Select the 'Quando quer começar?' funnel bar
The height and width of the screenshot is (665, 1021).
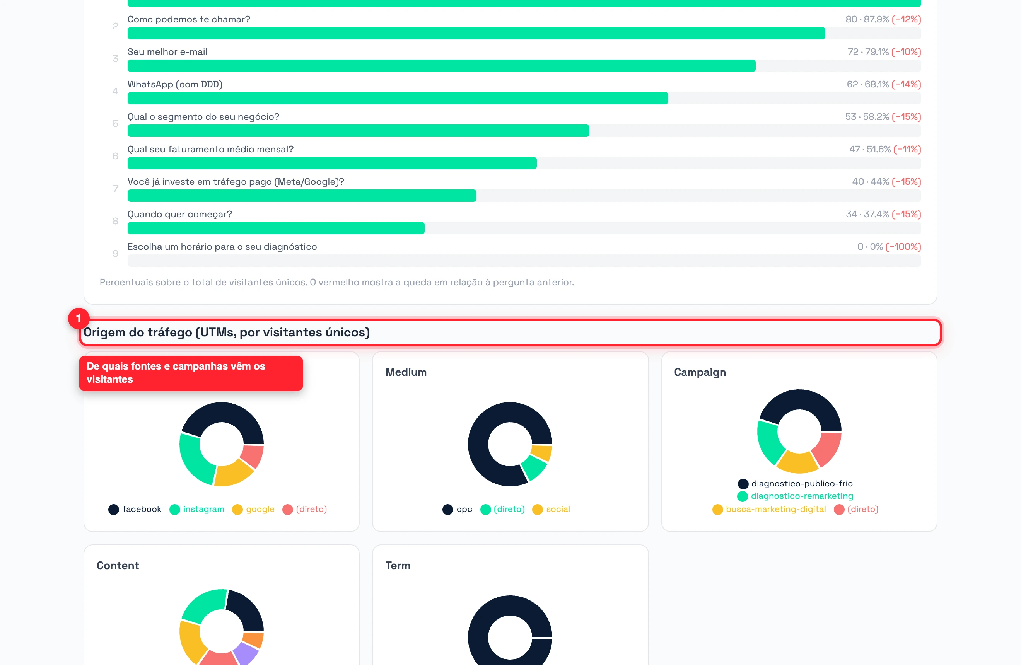tap(524, 228)
